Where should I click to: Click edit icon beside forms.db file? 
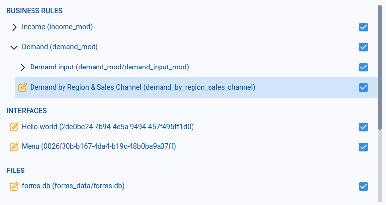(x=14, y=186)
